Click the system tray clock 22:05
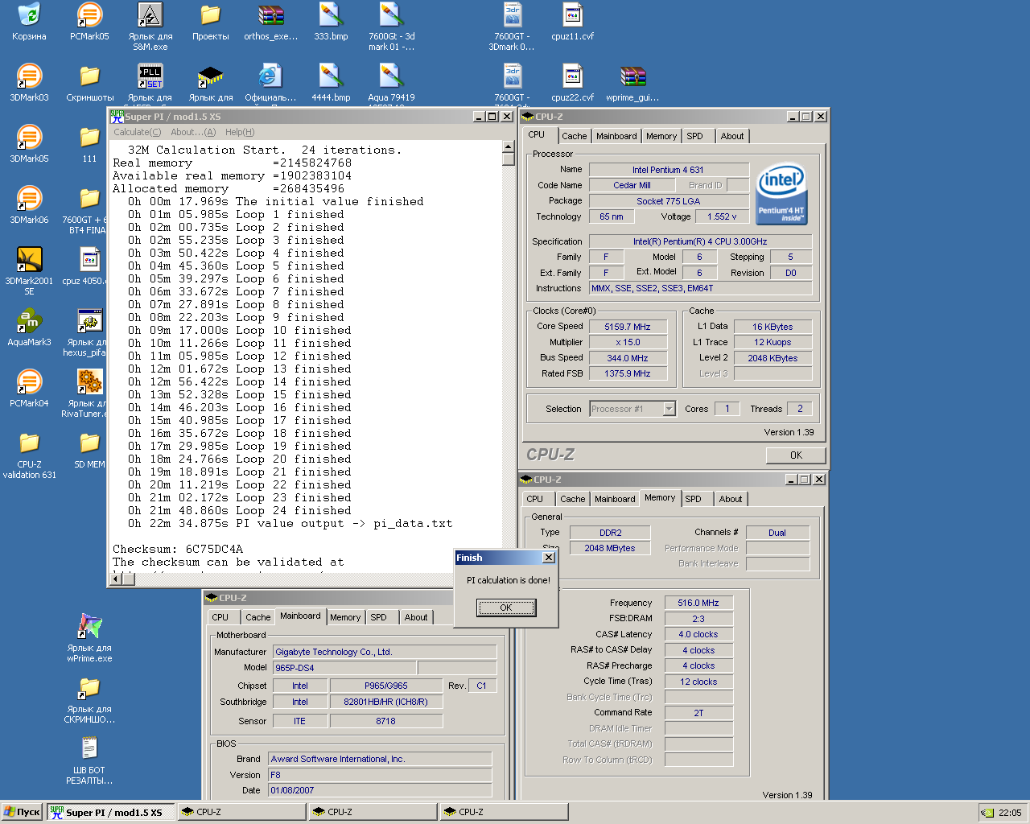Viewport: 1030px width, 824px height. tap(1010, 813)
